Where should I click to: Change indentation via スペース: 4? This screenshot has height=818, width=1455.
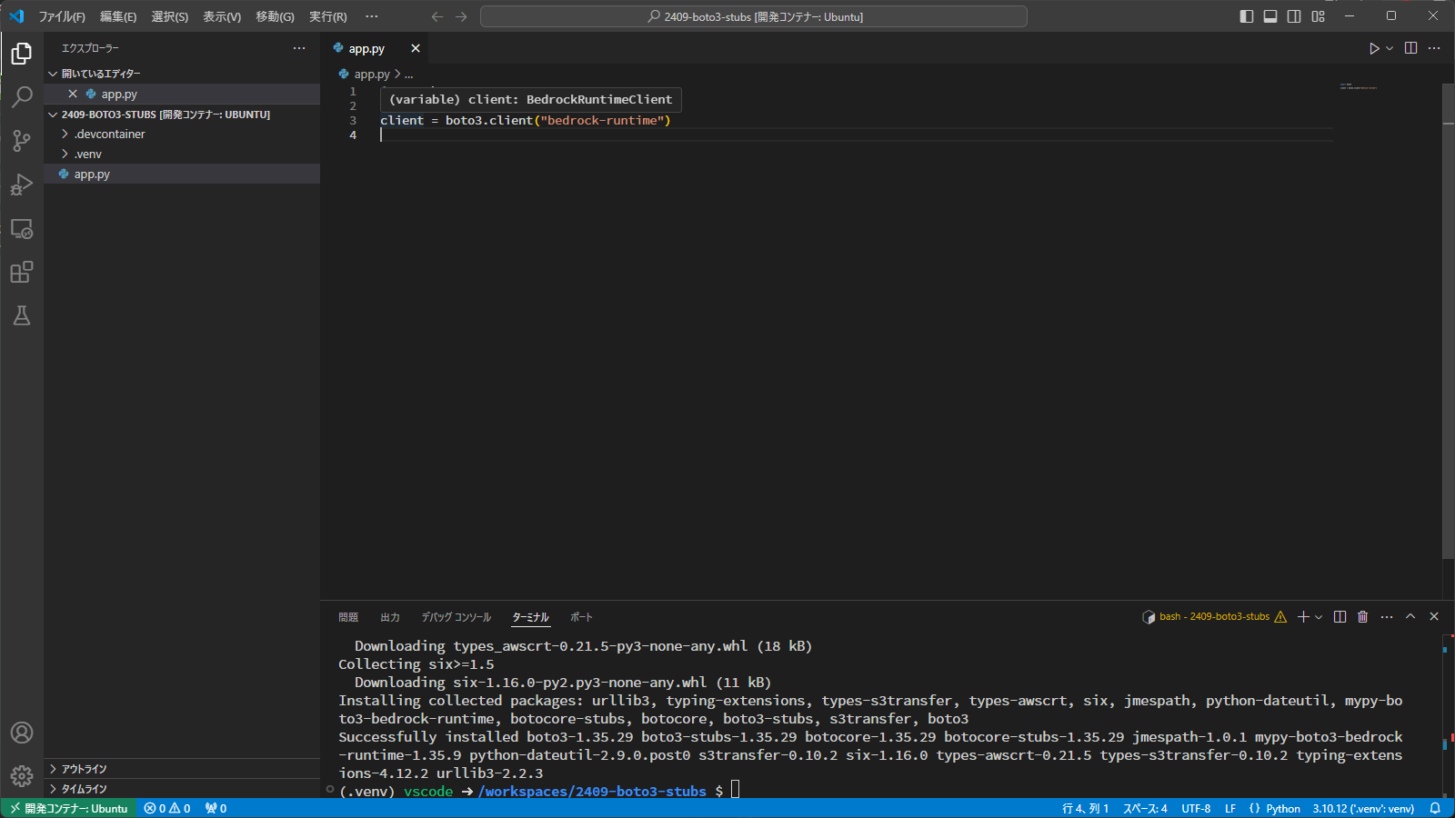pyautogui.click(x=1145, y=808)
